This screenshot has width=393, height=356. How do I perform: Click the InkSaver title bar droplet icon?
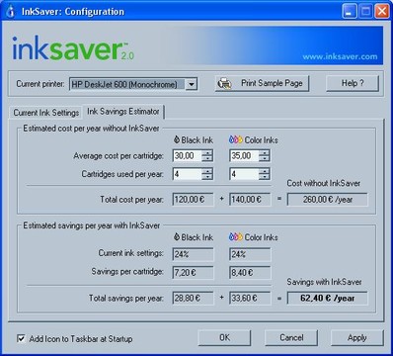[10, 12]
